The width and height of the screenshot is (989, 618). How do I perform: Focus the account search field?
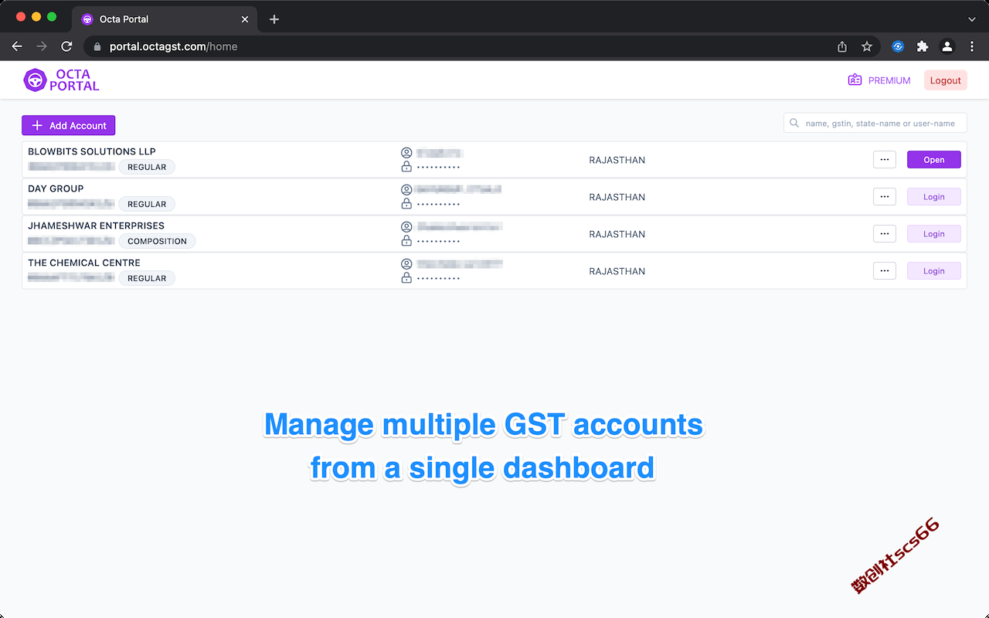(875, 123)
